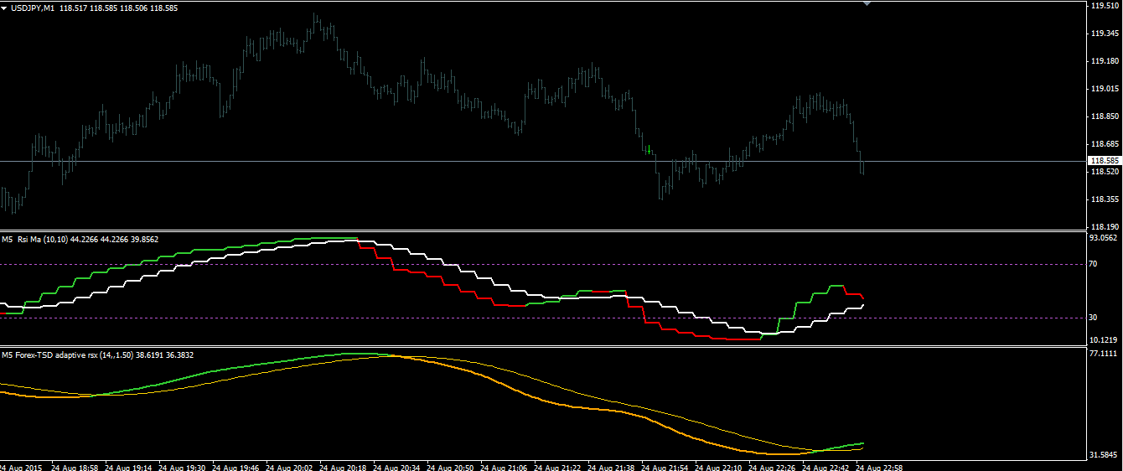Click the Rsi Ma scale value 93.0562
This screenshot has height=471, width=1123.
1104,238
